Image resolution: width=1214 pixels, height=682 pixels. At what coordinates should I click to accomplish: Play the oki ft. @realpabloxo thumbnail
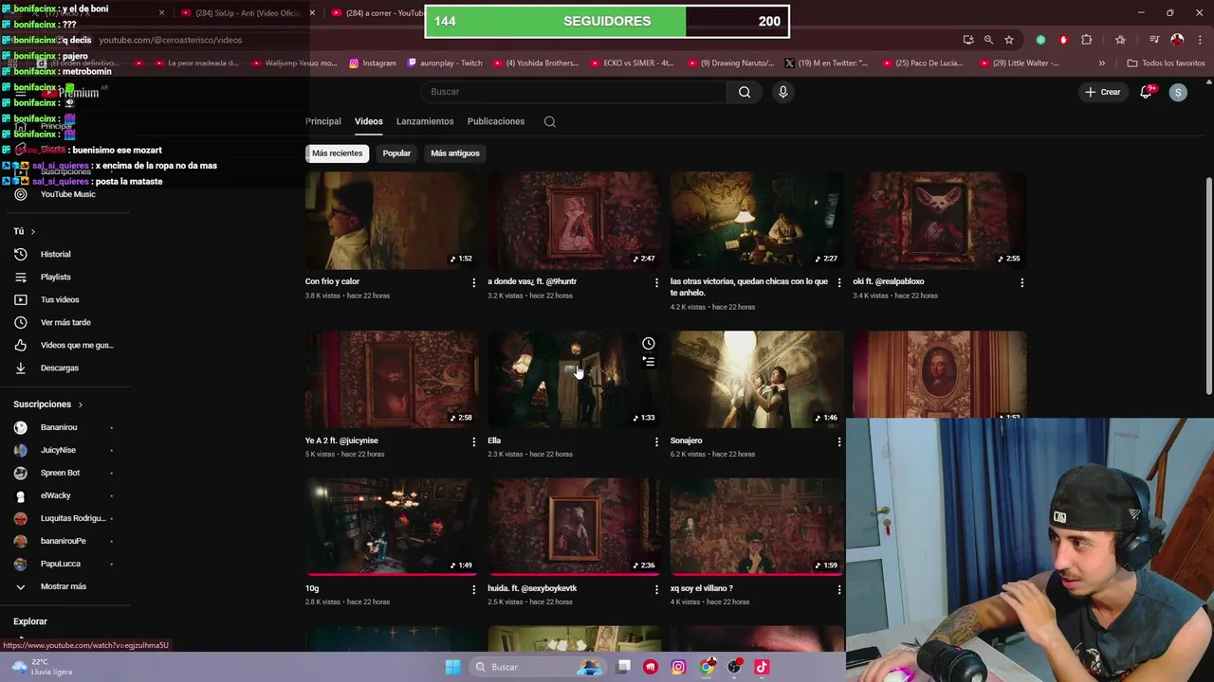(x=939, y=220)
